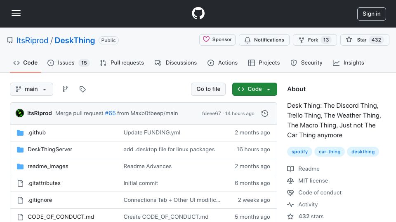Open the .gitattributes file
This screenshot has width=396, height=222.
(x=44, y=183)
